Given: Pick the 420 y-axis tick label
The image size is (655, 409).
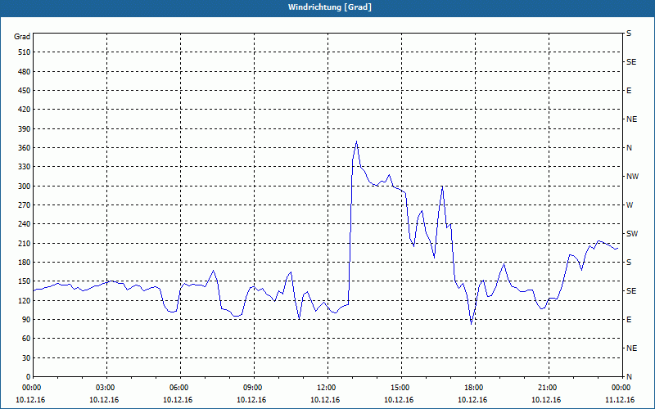Looking at the screenshot, I should 25,110.
